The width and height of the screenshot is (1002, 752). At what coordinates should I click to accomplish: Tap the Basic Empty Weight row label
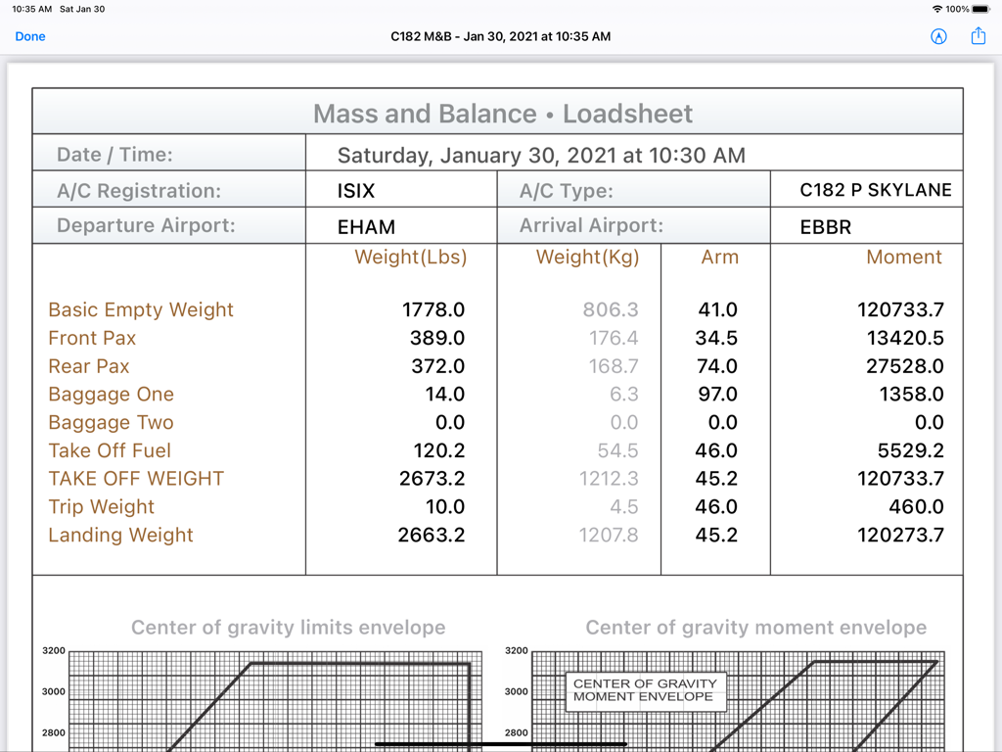click(x=141, y=309)
